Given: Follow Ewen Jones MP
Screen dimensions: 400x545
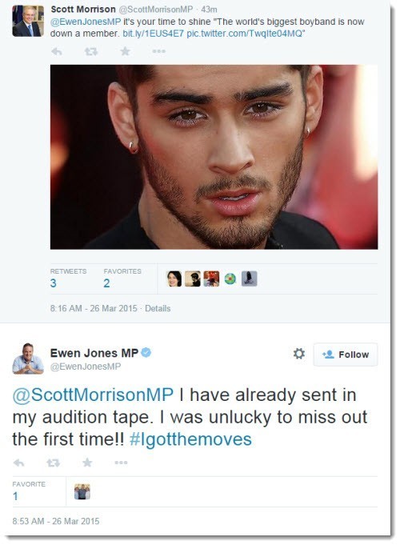Looking at the screenshot, I should click(346, 355).
